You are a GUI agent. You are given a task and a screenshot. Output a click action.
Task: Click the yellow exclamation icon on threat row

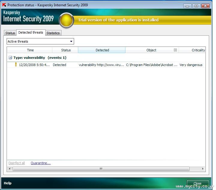point(16,65)
